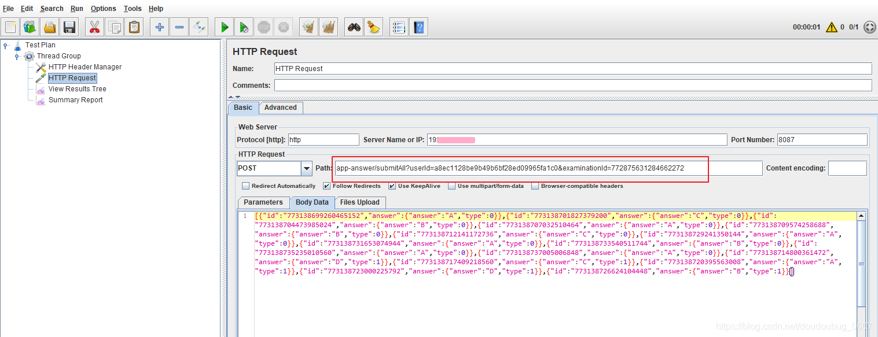This screenshot has height=337, width=878.
Task: Click the grey Stop test icon
Action: click(264, 27)
